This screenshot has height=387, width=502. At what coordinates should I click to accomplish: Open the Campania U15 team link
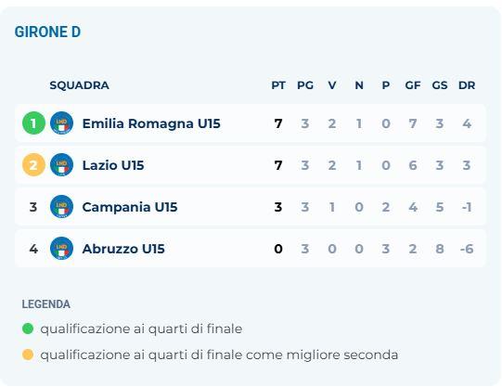[130, 207]
